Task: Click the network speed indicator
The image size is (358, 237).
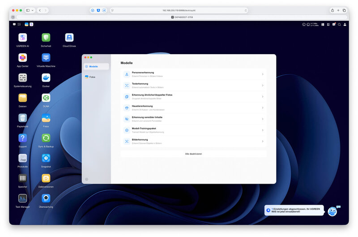Action: coord(315,25)
